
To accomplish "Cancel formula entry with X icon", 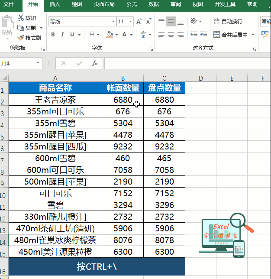I will (64, 63).
